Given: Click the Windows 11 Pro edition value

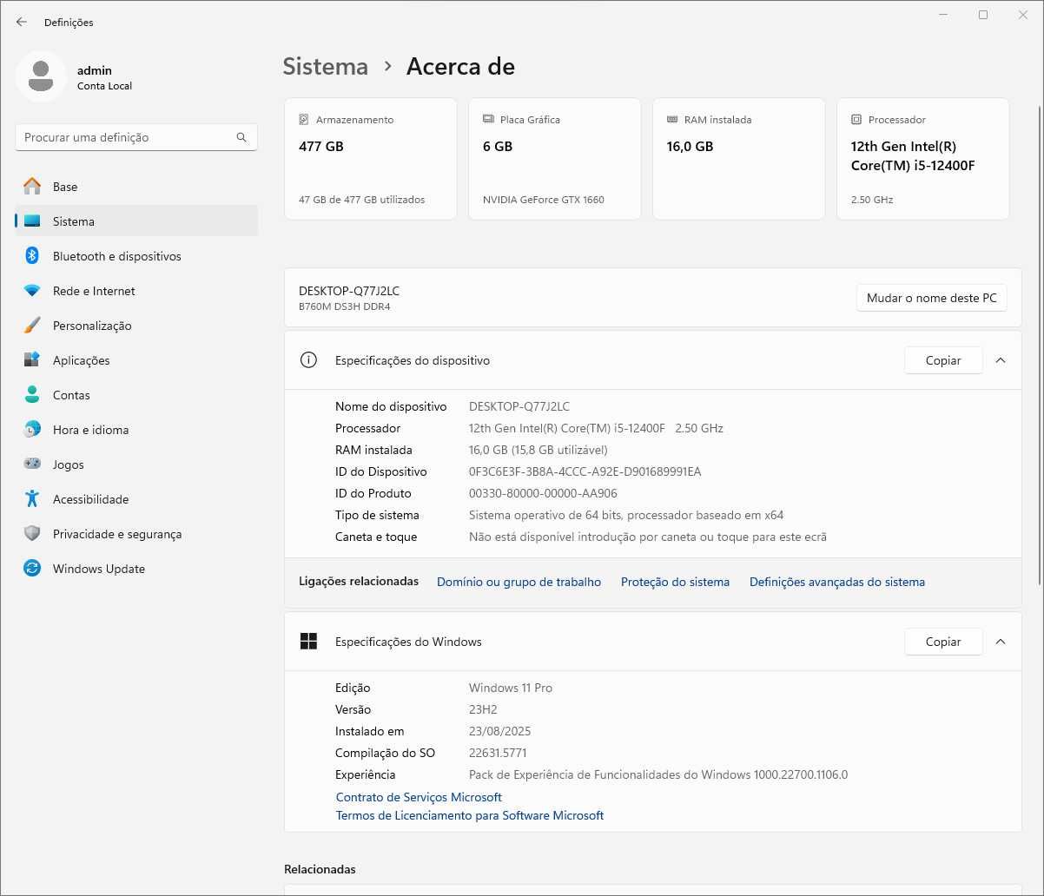Looking at the screenshot, I should point(511,688).
